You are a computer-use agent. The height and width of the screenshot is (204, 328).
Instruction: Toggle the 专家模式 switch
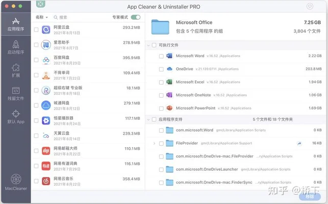[x=136, y=17]
